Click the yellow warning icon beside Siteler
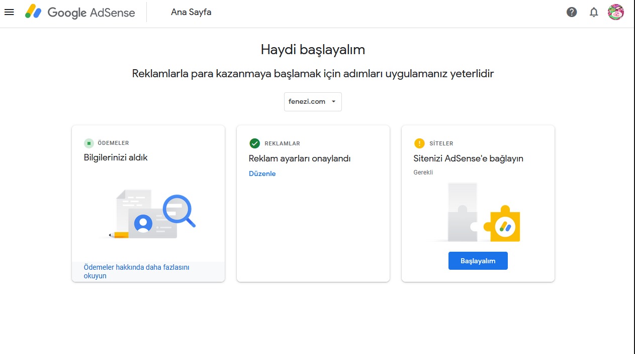The height and width of the screenshot is (354, 635). pyautogui.click(x=419, y=143)
